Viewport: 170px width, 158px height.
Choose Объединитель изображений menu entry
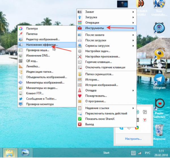pos(47,77)
